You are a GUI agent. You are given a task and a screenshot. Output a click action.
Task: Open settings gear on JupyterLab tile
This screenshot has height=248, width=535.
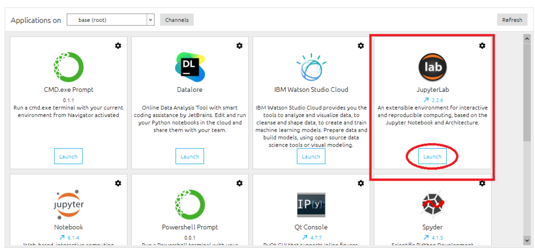[x=482, y=46]
